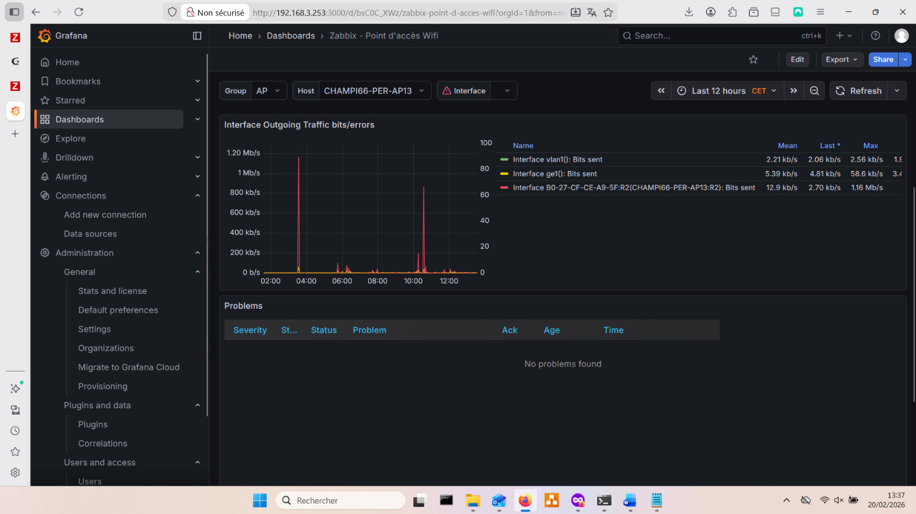Open Provisioning in the sidebar
Screen dimensions: 916x514
pos(103,387)
